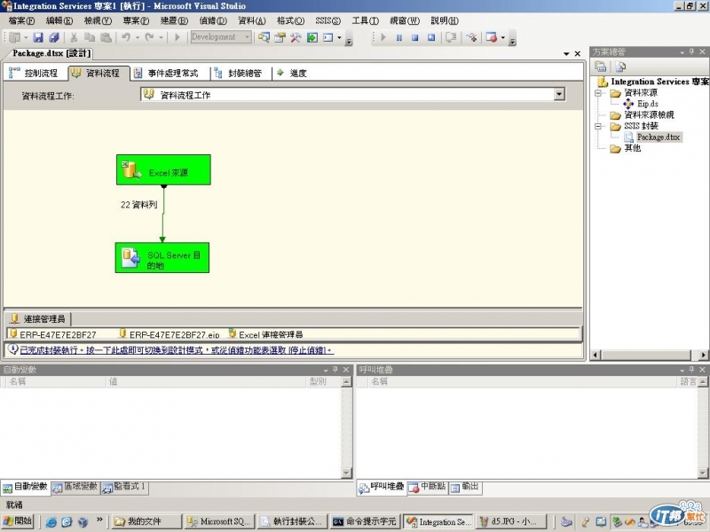
Task: Click the Save All toolbar icon
Action: click(x=54, y=37)
